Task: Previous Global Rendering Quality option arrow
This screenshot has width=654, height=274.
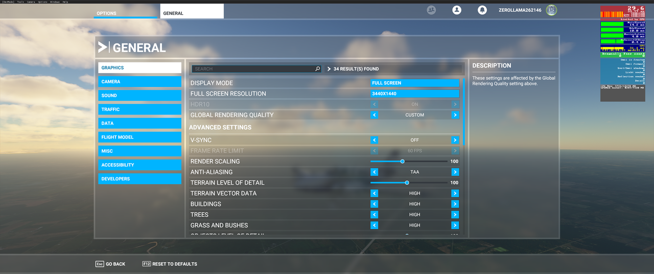Action: [374, 115]
